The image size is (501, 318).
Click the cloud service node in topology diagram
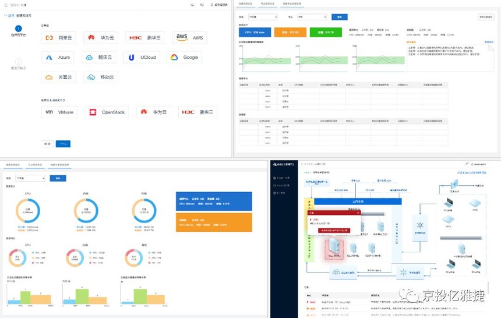pos(343,273)
